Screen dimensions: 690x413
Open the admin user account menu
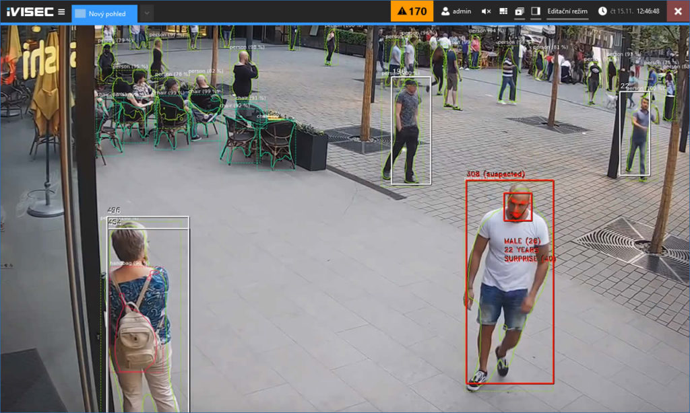click(456, 11)
